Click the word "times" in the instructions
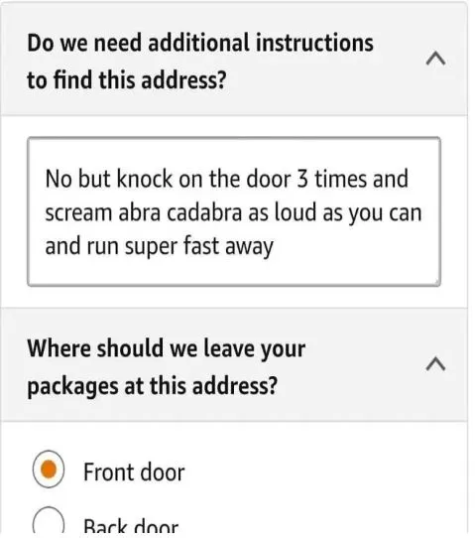 coord(341,179)
